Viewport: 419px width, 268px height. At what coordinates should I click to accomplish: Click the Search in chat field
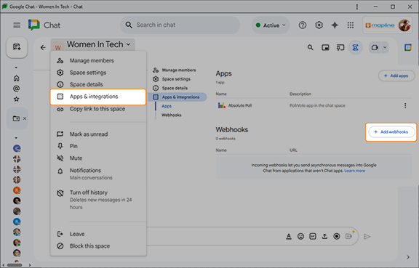tap(180, 25)
